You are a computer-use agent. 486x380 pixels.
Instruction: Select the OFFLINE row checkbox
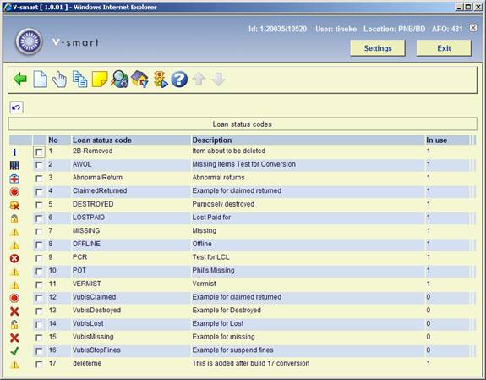39,245
